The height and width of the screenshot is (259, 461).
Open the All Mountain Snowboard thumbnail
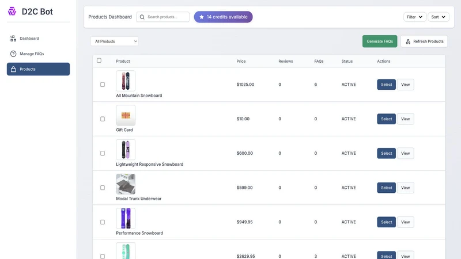[x=126, y=81]
